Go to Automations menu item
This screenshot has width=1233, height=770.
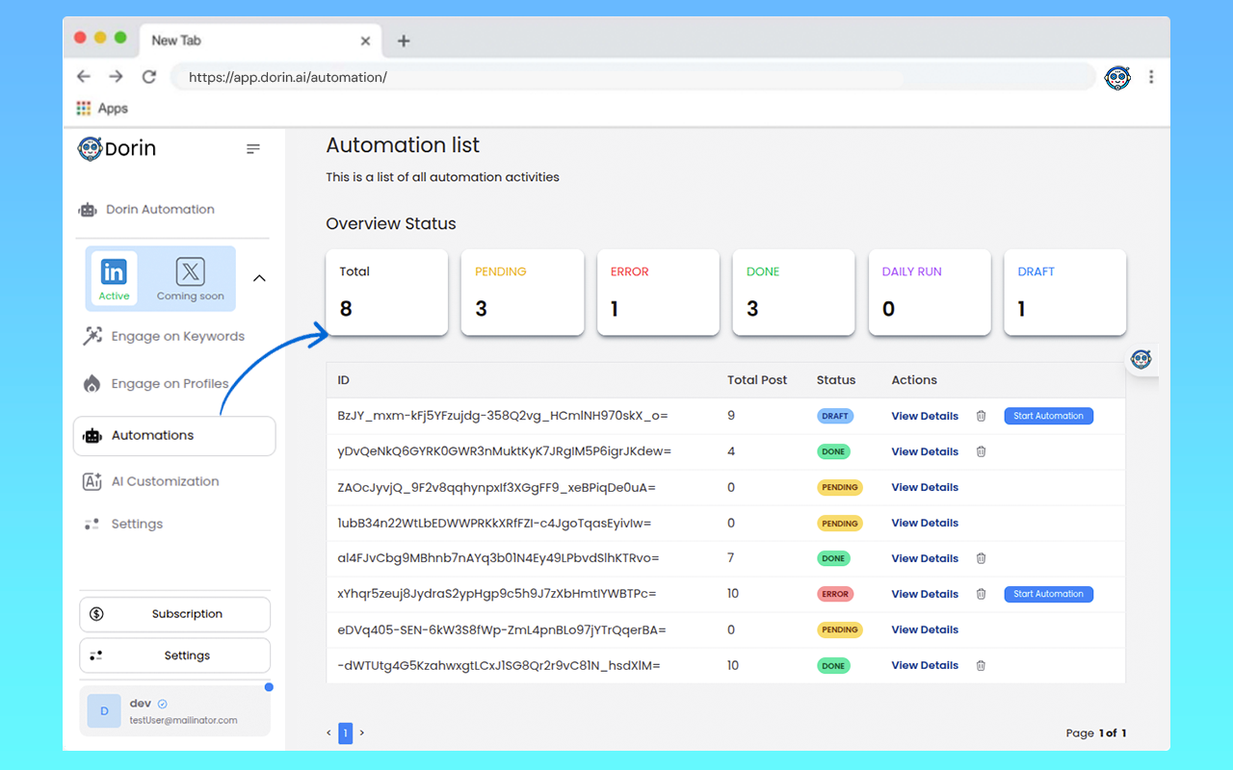[x=174, y=436]
